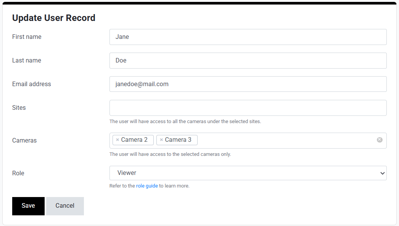Screen dimensions: 399x226
Task: Cancel the user record update
Action: [x=65, y=206]
